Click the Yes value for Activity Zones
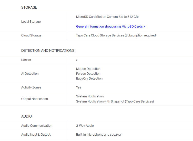 pos(78,87)
